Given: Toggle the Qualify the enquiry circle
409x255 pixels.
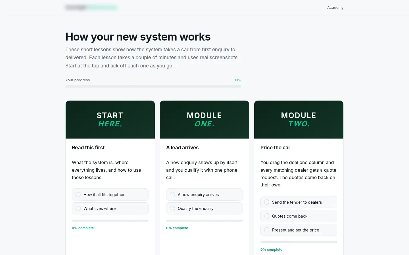Looking at the screenshot, I should [x=172, y=209].
